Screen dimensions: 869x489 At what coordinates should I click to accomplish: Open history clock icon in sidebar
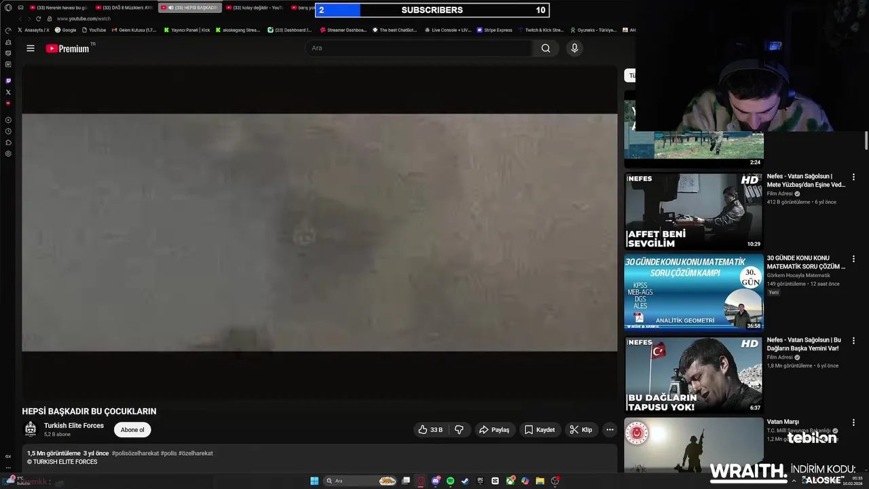click(x=8, y=131)
